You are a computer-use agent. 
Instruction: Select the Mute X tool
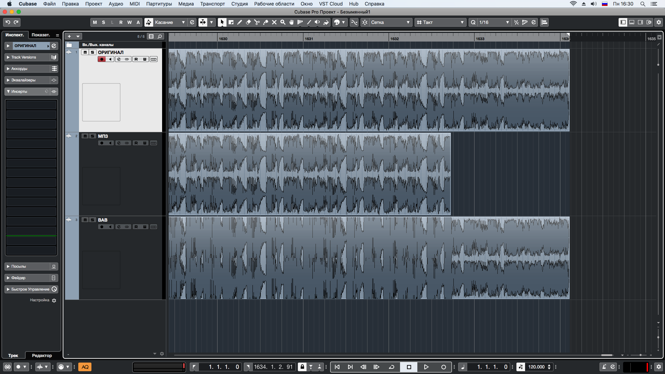[274, 22]
